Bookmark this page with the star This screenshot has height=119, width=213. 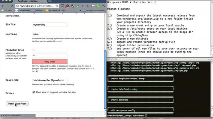(x=57, y=6)
